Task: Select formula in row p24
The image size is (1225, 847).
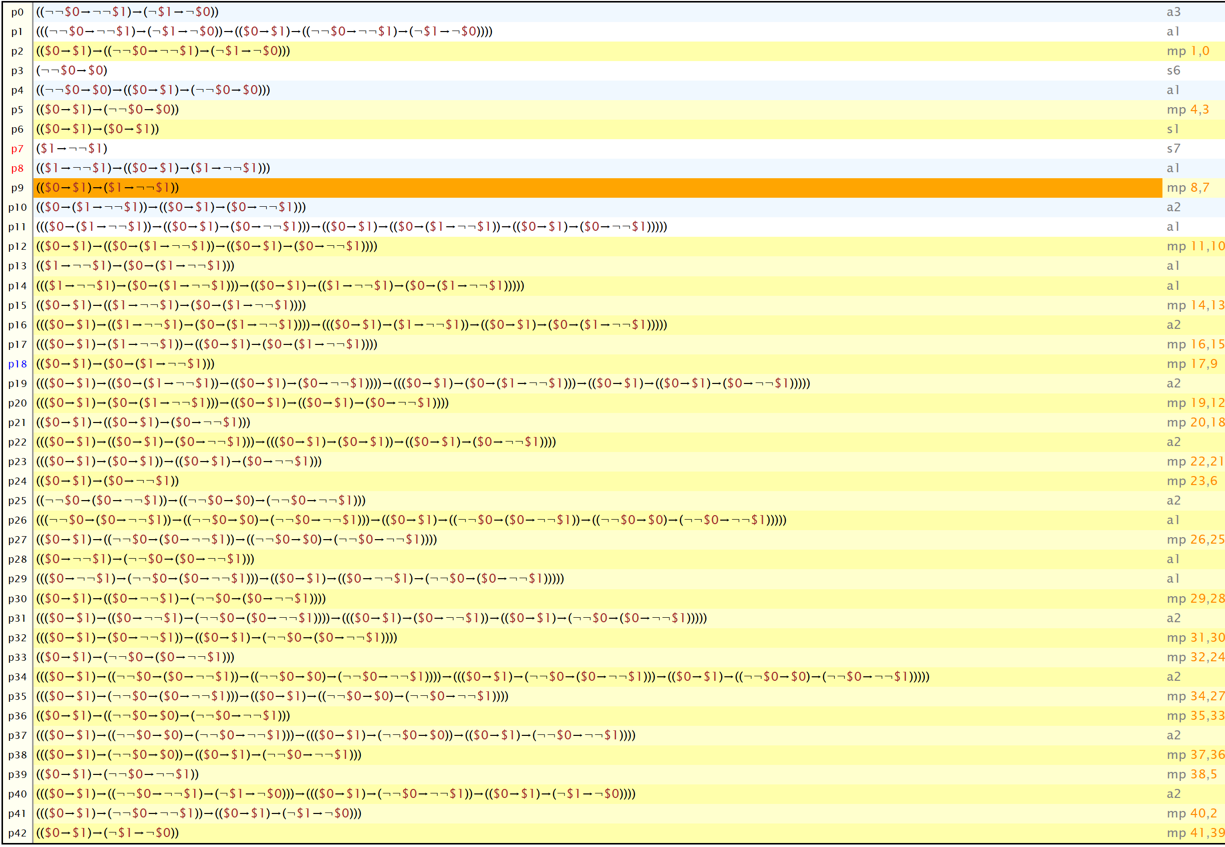Action: click(x=108, y=482)
